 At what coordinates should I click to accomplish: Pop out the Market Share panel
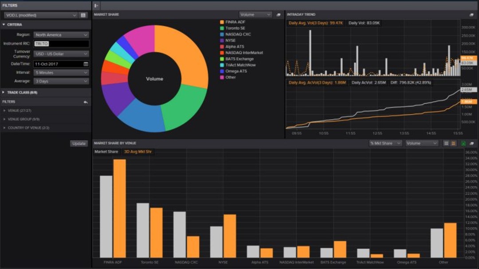click(x=279, y=14)
